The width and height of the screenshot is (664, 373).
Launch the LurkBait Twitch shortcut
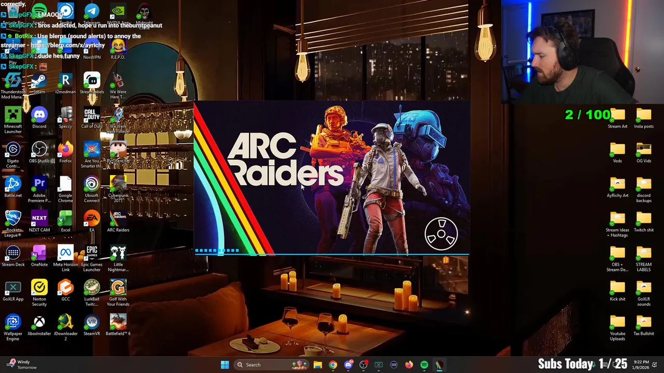92,293
